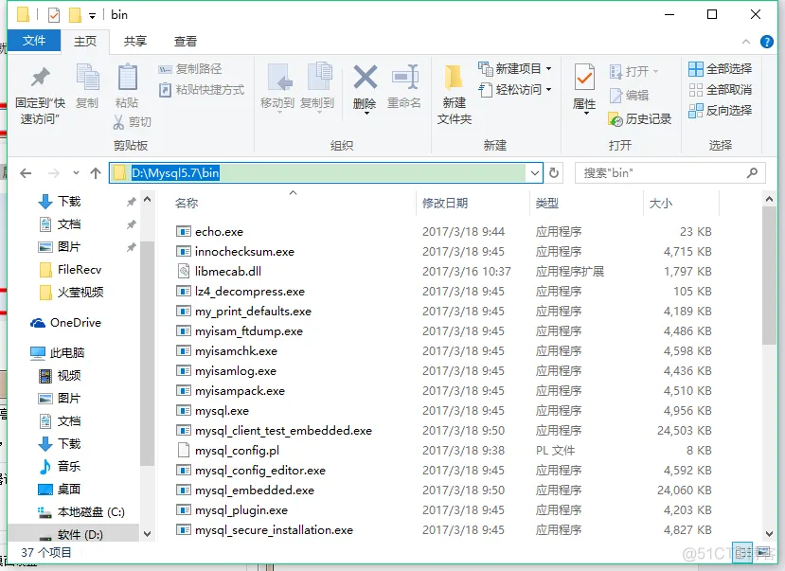Open the Open button dropdown
The image size is (785, 571).
(x=655, y=71)
